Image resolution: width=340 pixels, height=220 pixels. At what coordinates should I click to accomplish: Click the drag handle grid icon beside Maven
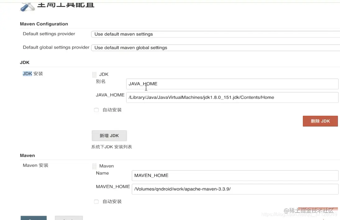pyautogui.click(x=94, y=166)
